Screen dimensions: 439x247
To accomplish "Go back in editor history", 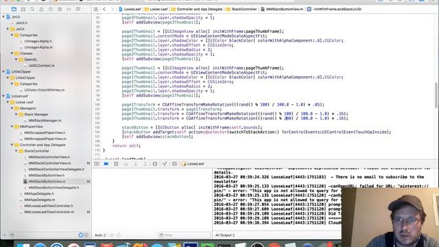I will tap(104, 9).
